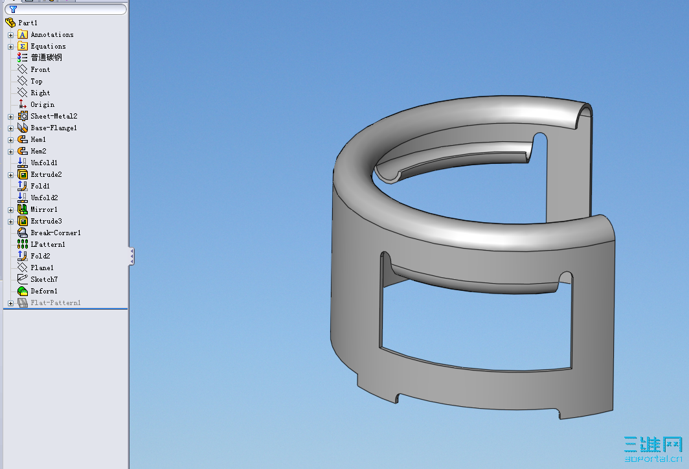689x469 pixels.
Task: Click the Fold1 feature icon
Action: tap(23, 186)
